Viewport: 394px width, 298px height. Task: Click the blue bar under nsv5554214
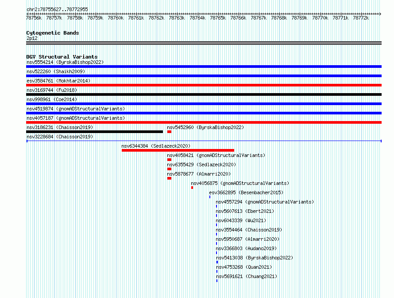point(204,67)
